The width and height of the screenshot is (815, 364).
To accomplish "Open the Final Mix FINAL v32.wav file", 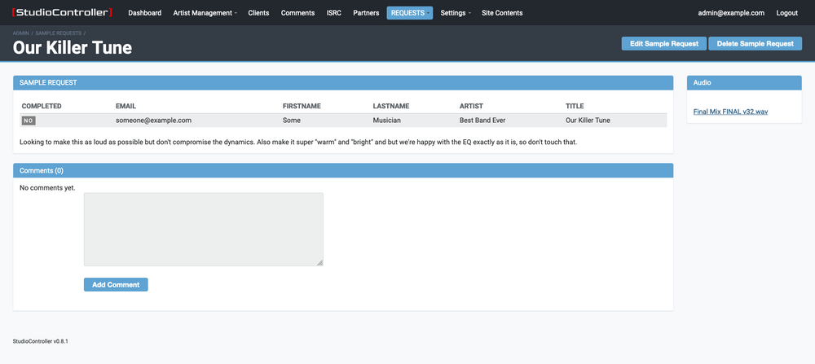I will click(730, 111).
